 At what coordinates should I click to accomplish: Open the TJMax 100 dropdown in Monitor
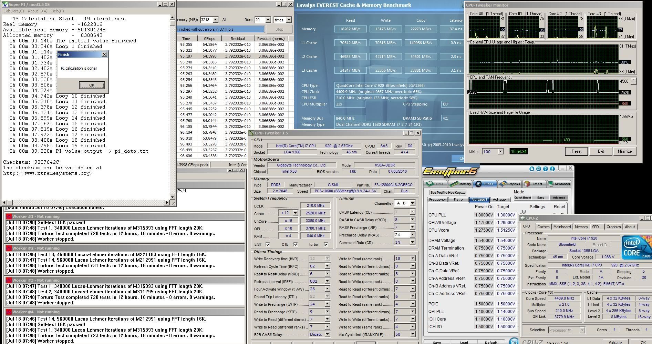click(x=500, y=151)
